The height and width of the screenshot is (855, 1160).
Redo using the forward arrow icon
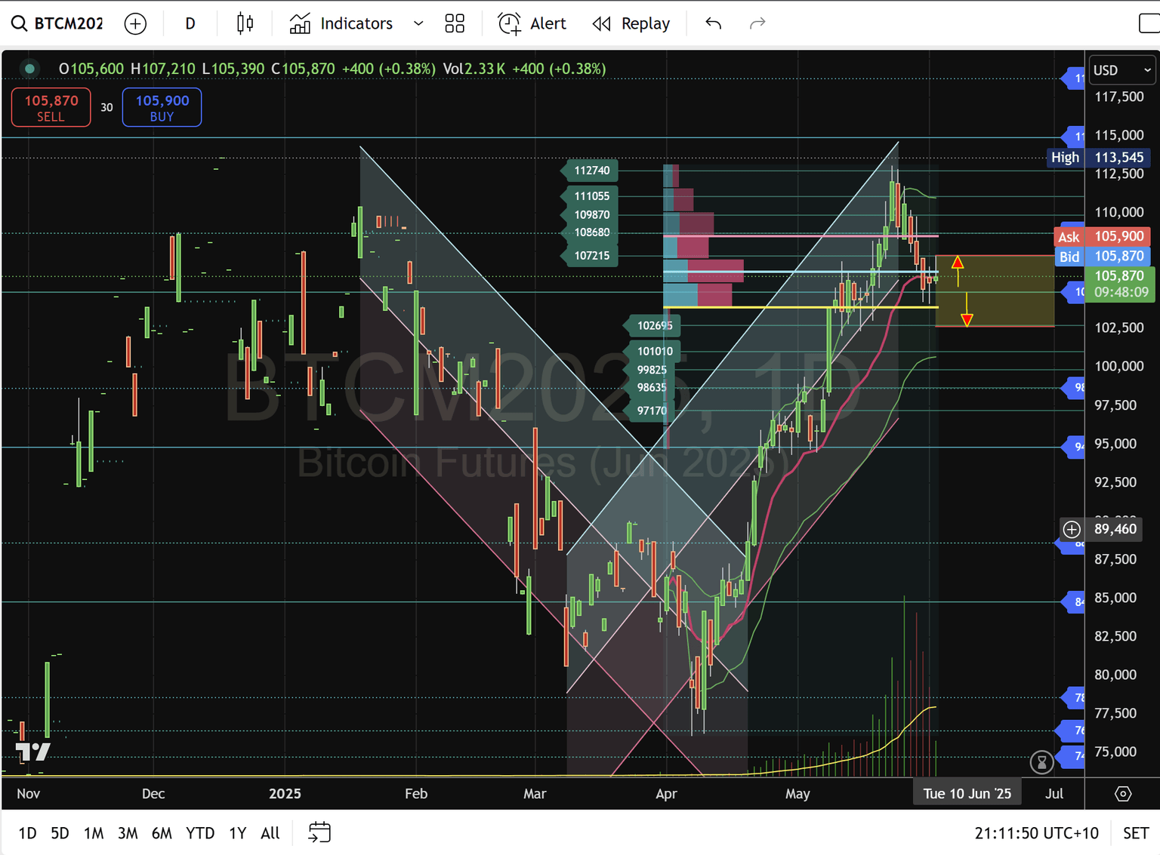click(757, 23)
